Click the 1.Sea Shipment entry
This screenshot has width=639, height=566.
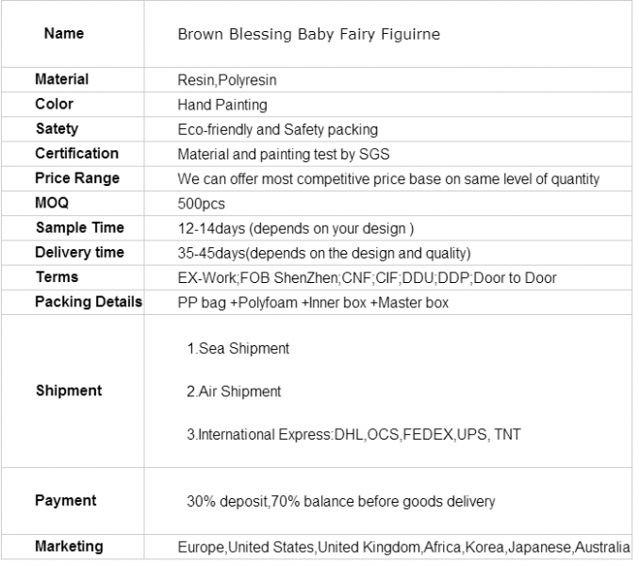tap(238, 349)
